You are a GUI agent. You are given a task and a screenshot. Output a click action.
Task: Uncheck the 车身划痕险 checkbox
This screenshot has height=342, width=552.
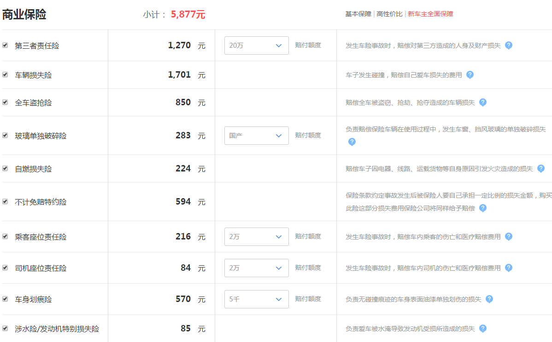(x=5, y=299)
